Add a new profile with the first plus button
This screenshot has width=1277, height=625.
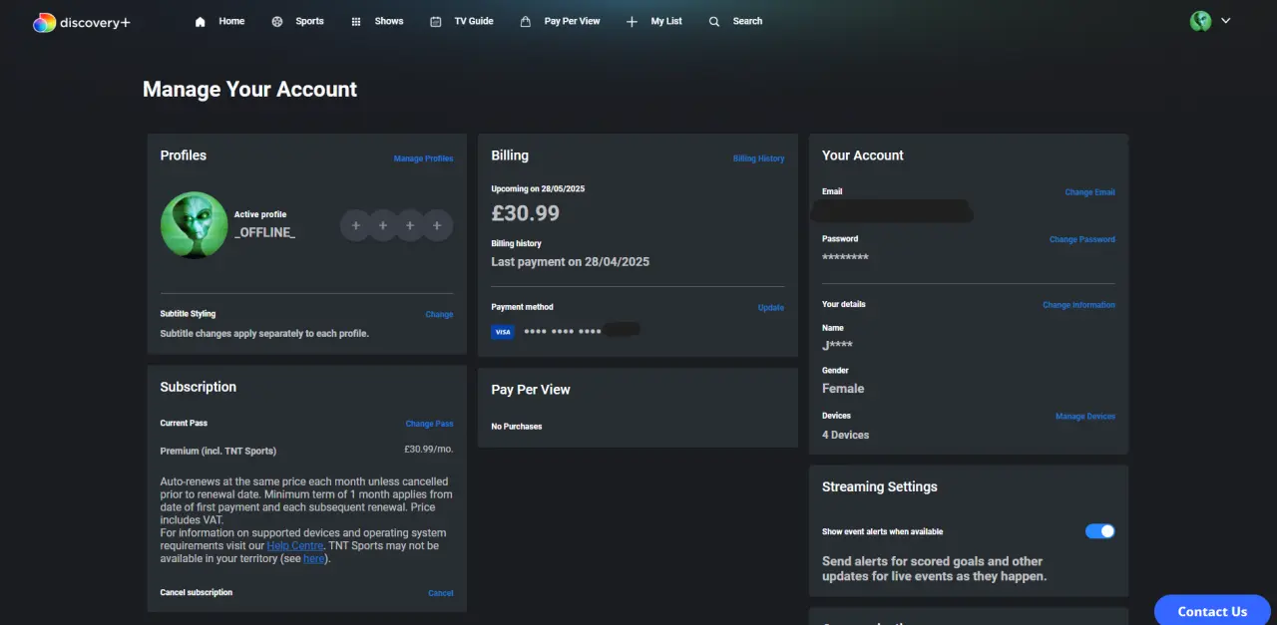tap(355, 226)
